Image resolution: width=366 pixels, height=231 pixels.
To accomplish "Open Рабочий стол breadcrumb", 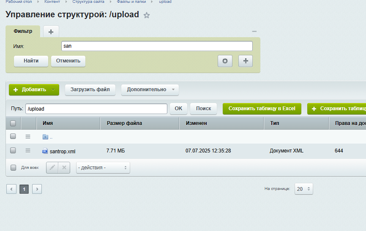I will coord(19,2).
